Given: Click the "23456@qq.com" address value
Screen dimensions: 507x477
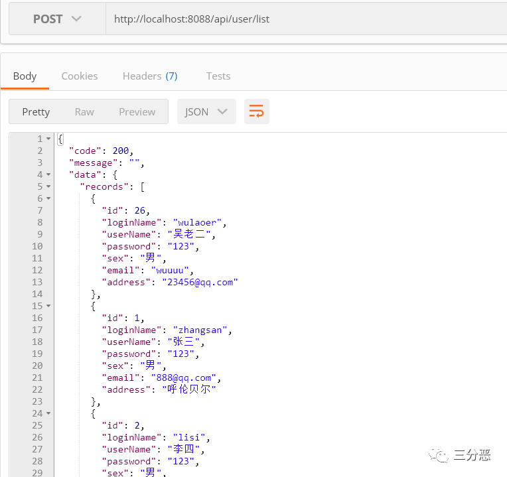Looking at the screenshot, I should pyautogui.click(x=200, y=282).
